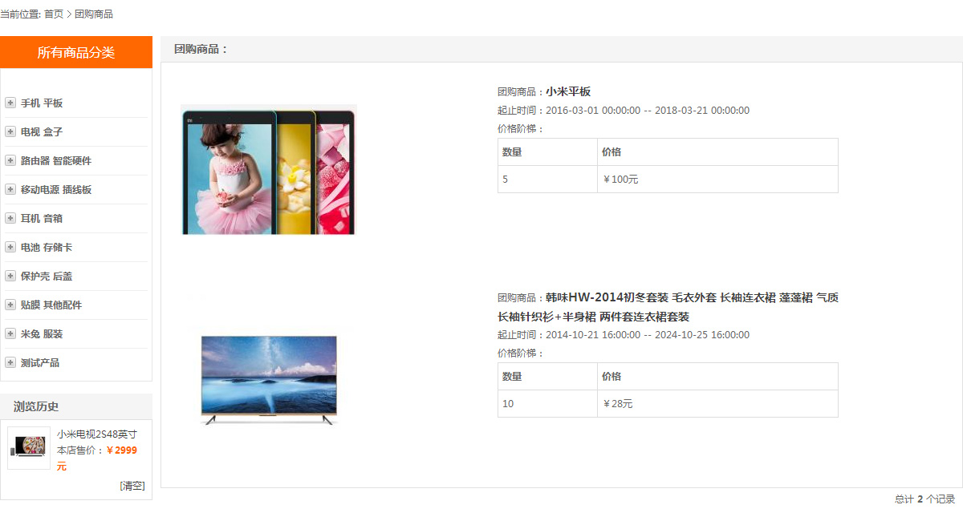963x517 pixels.
Task: Click the 小米电视2S48英寸 history thumbnail
Action: coord(29,447)
